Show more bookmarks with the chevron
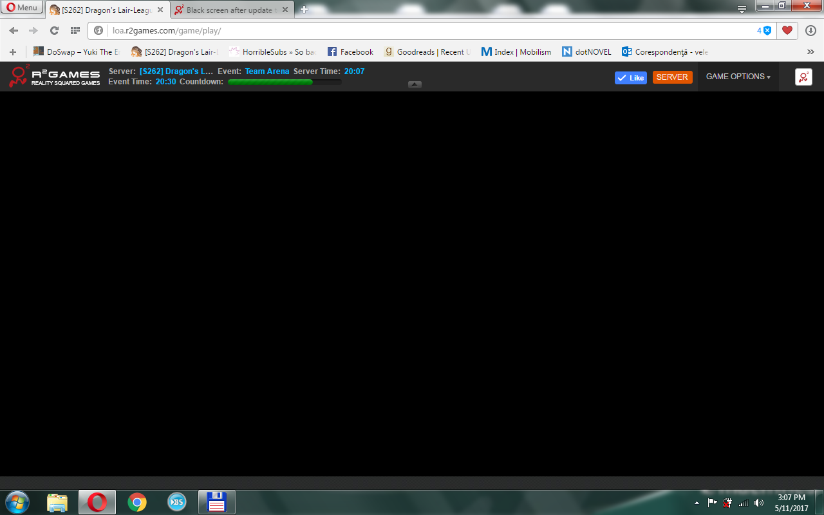The height and width of the screenshot is (515, 824). tap(810, 52)
